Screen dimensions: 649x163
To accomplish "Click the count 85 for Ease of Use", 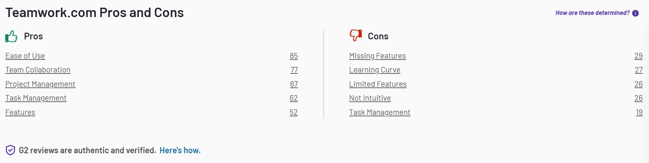I will click(294, 56).
